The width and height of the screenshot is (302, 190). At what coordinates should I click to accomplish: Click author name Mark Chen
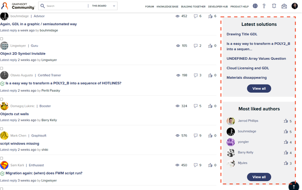pos(18,135)
